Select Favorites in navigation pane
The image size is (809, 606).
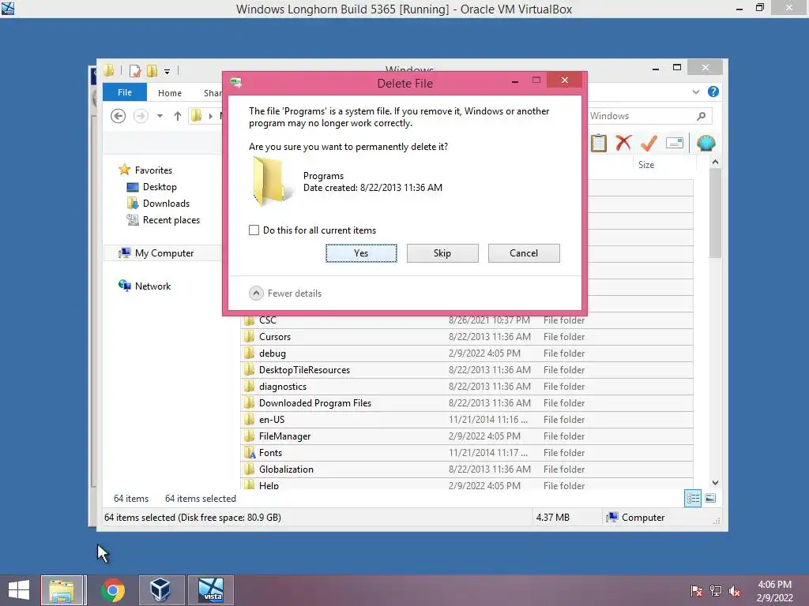tap(153, 170)
